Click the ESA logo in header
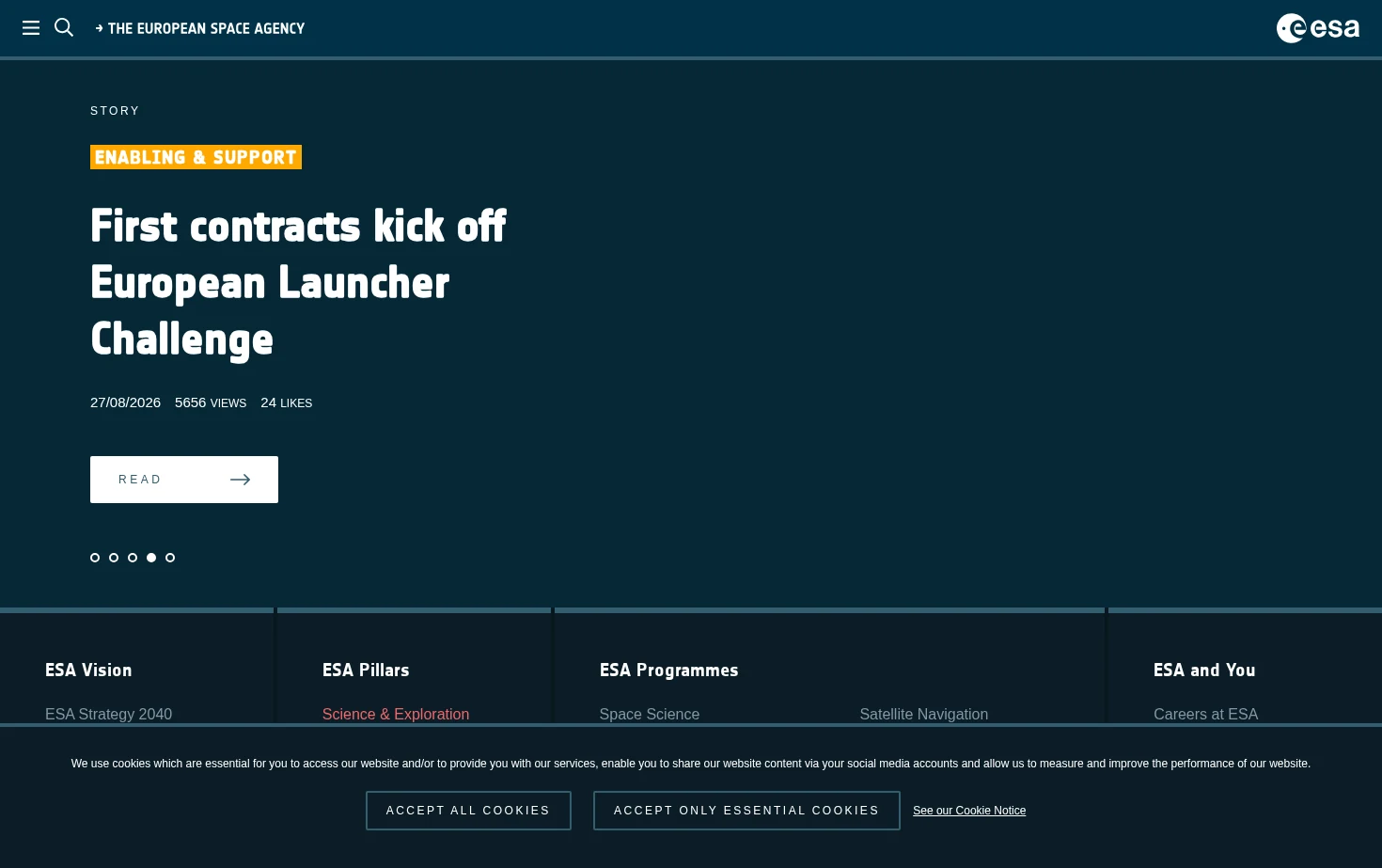The width and height of the screenshot is (1382, 868). click(x=1317, y=28)
